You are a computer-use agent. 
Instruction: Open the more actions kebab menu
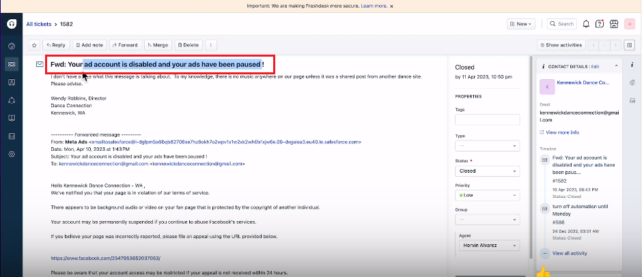tap(211, 45)
